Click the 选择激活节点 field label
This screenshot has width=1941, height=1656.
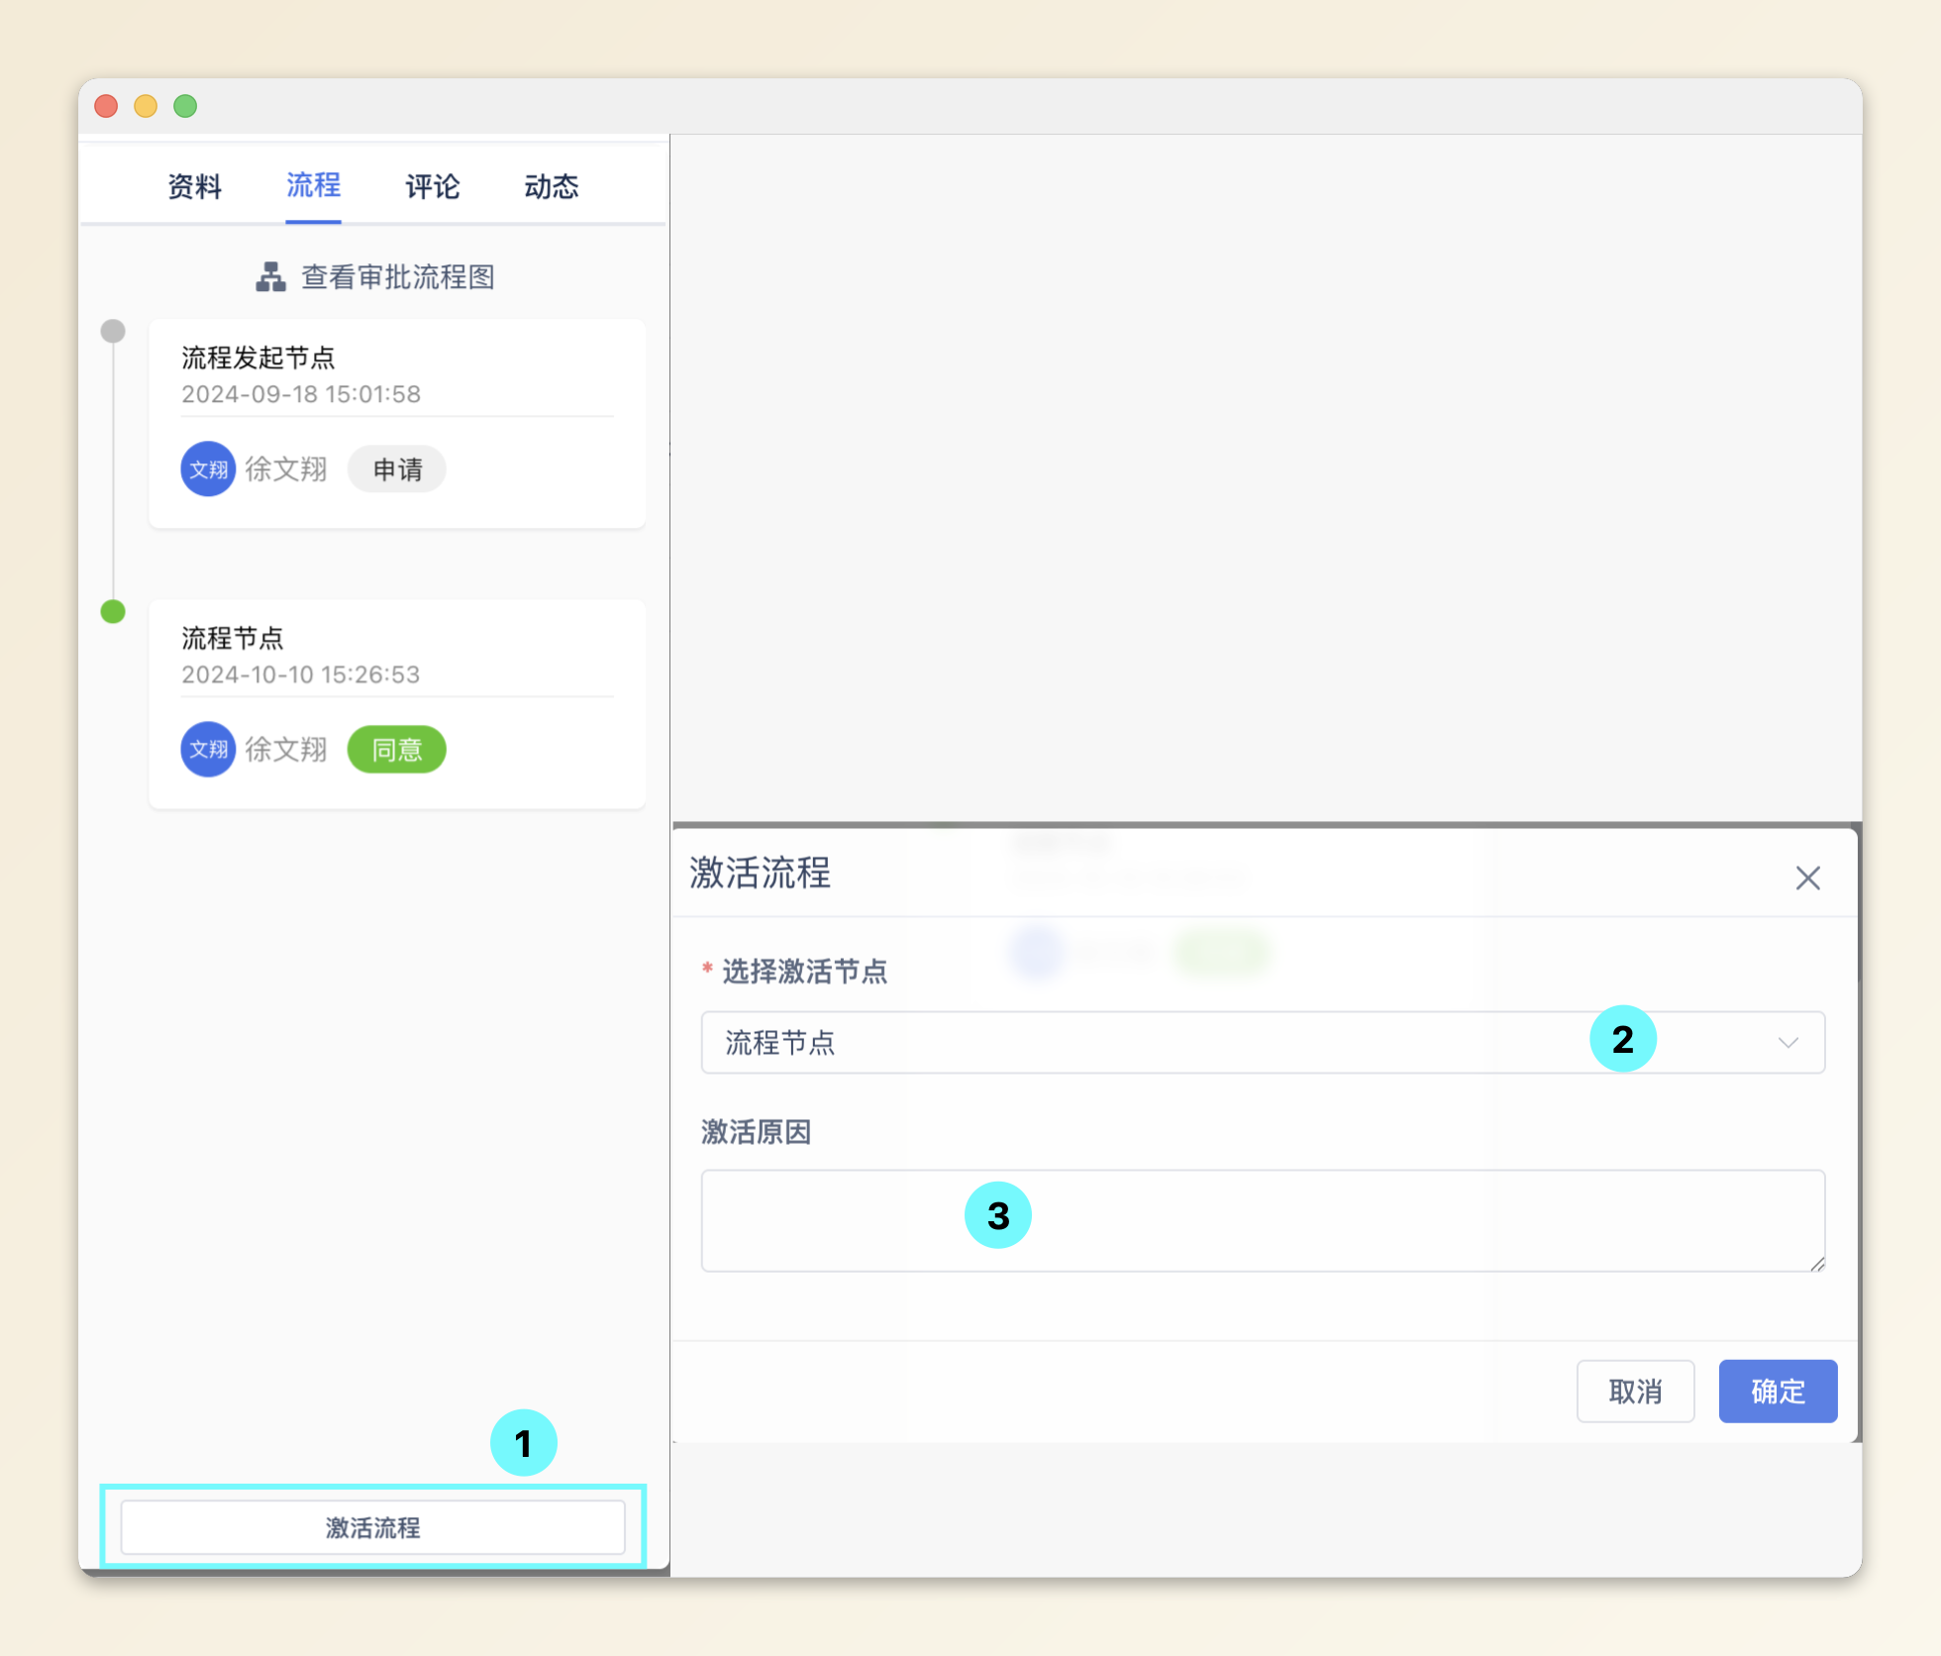(804, 971)
